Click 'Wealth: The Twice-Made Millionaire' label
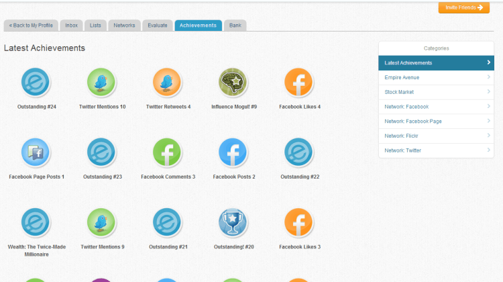The image size is (503, 282). (x=37, y=250)
